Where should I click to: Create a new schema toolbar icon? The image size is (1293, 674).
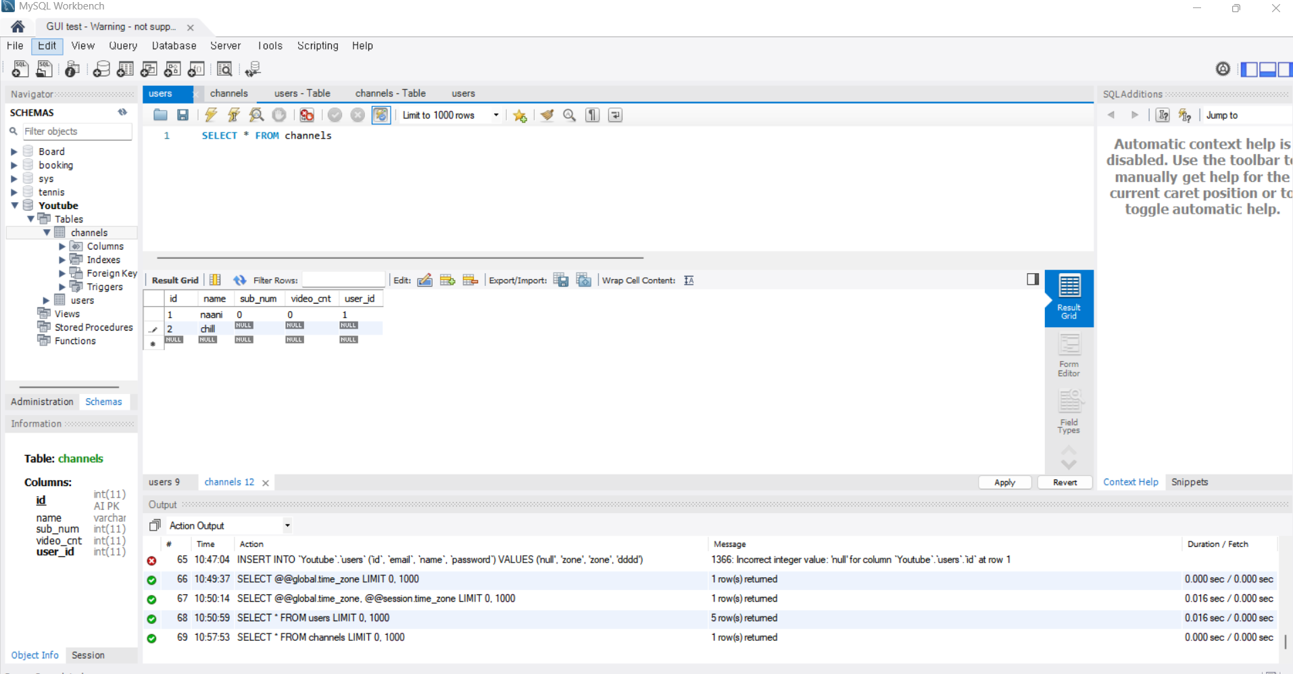point(101,69)
